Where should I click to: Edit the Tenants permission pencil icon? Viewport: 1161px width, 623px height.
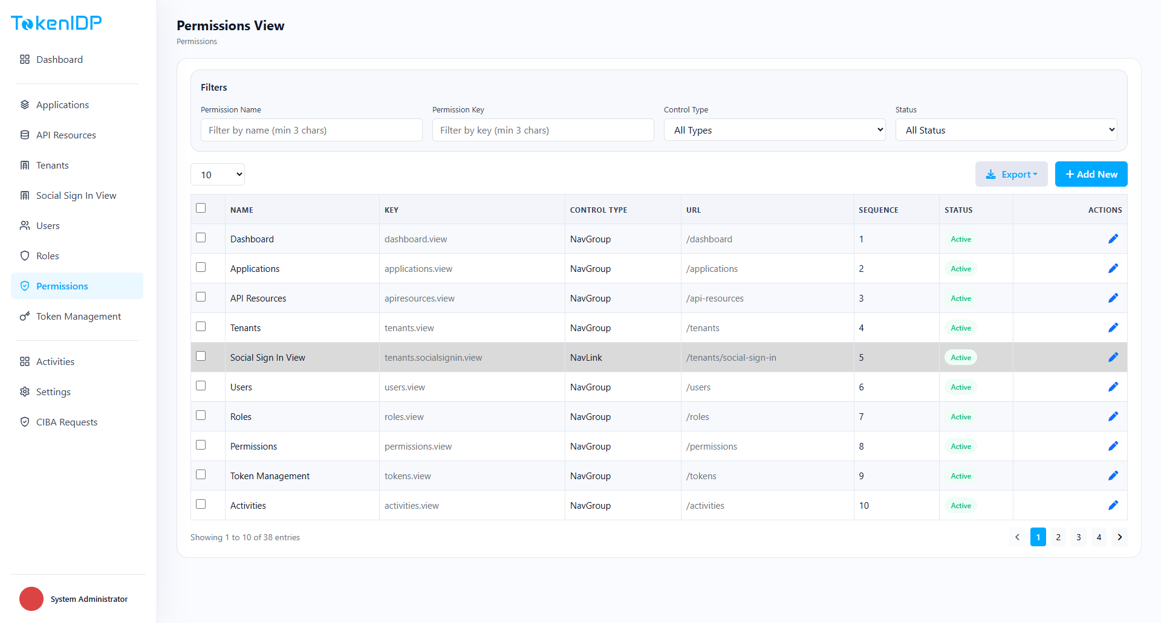(x=1113, y=328)
